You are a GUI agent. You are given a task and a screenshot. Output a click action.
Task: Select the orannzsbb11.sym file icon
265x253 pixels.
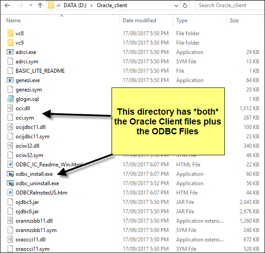(x=10, y=230)
